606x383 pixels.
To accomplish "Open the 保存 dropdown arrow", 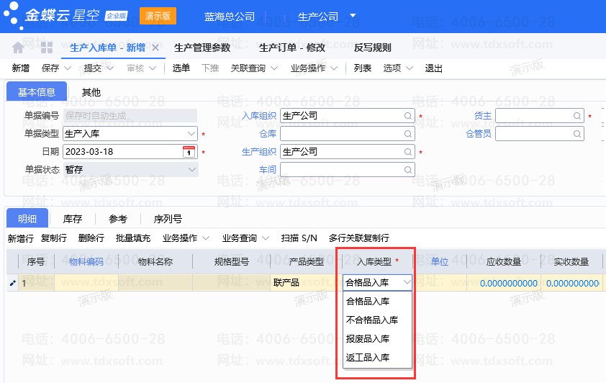I will pyautogui.click(x=68, y=68).
